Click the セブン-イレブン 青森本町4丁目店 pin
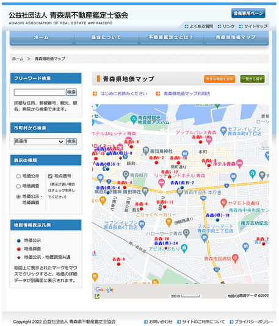Viewport: 279px width, 326px height. (223, 131)
